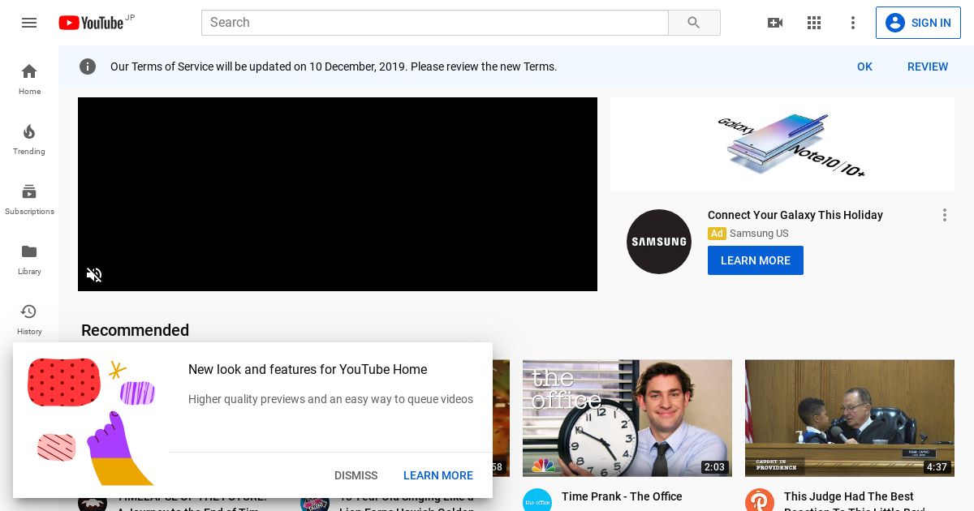This screenshot has height=511, width=974.
Task: Go to the YouTube logo home
Action: click(91, 23)
